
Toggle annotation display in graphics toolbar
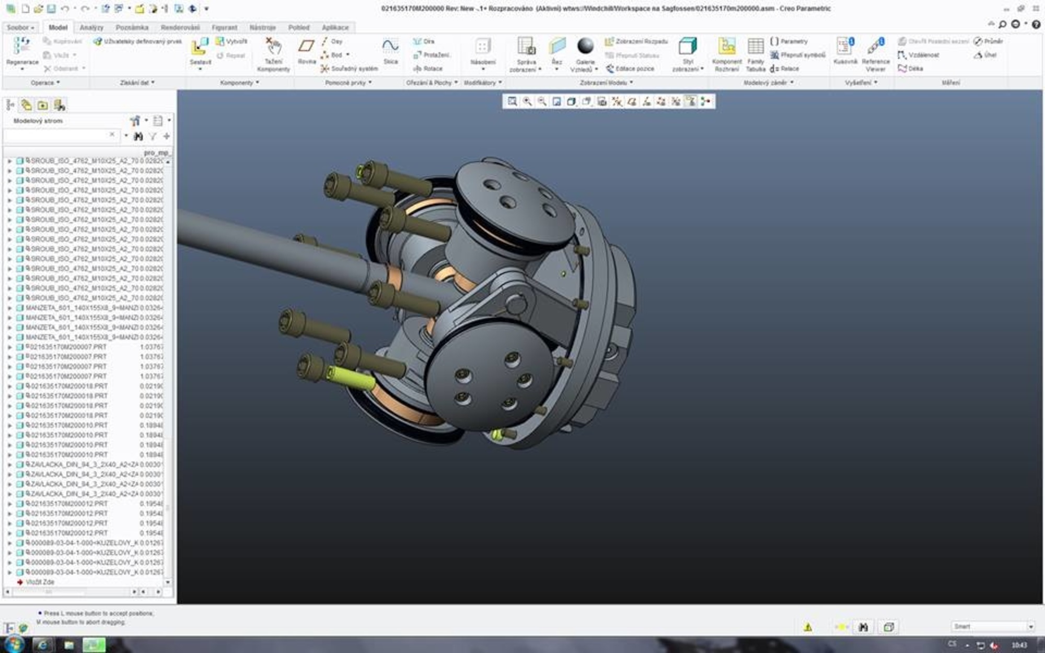pyautogui.click(x=690, y=101)
